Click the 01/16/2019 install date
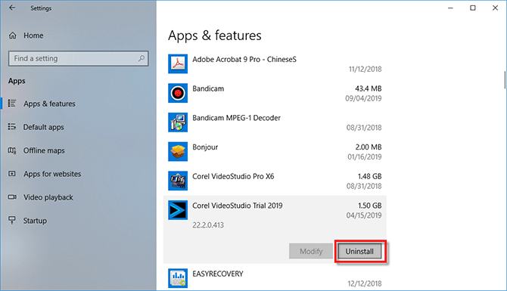 (365, 157)
